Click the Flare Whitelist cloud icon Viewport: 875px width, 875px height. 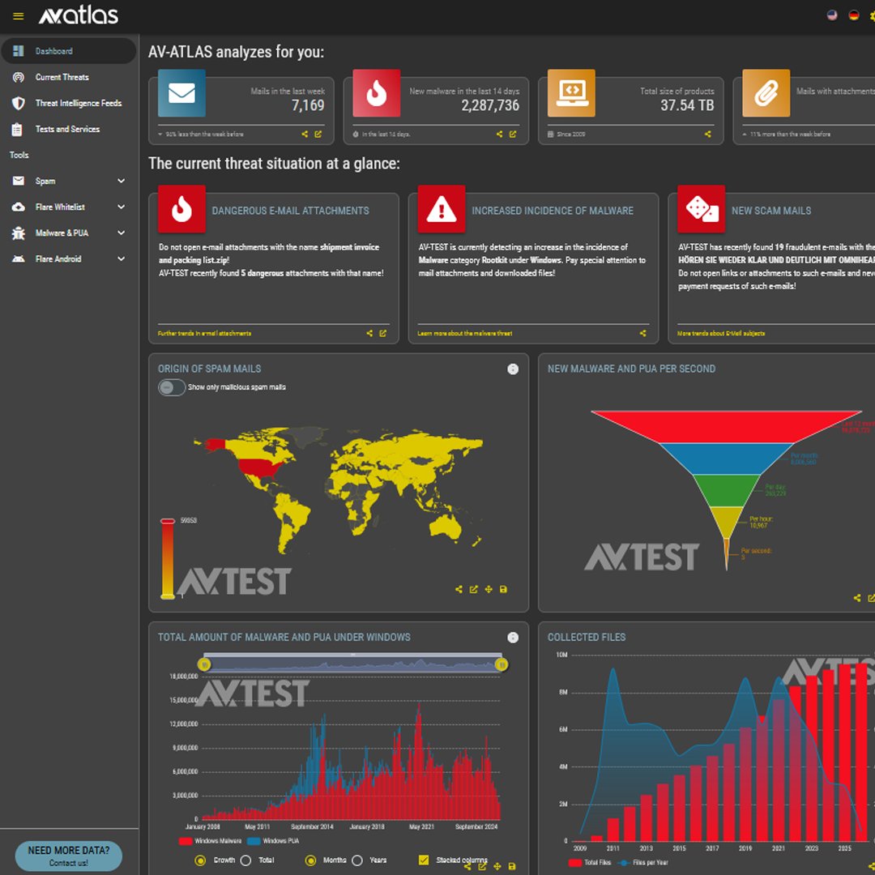pyautogui.click(x=19, y=207)
